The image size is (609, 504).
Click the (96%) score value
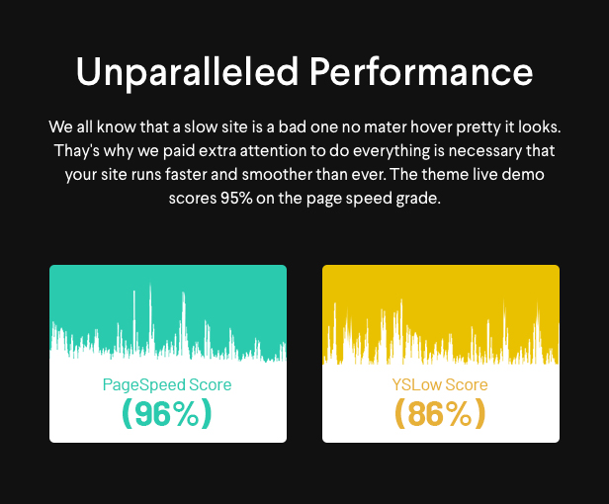coord(167,414)
